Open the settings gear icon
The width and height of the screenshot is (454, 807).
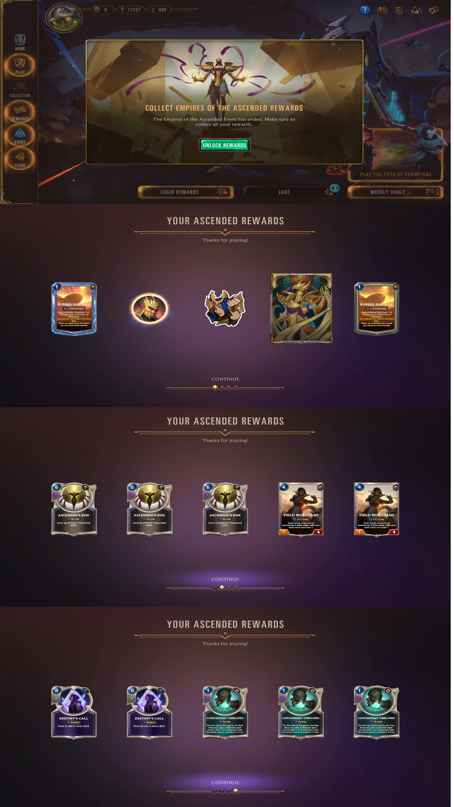[434, 10]
